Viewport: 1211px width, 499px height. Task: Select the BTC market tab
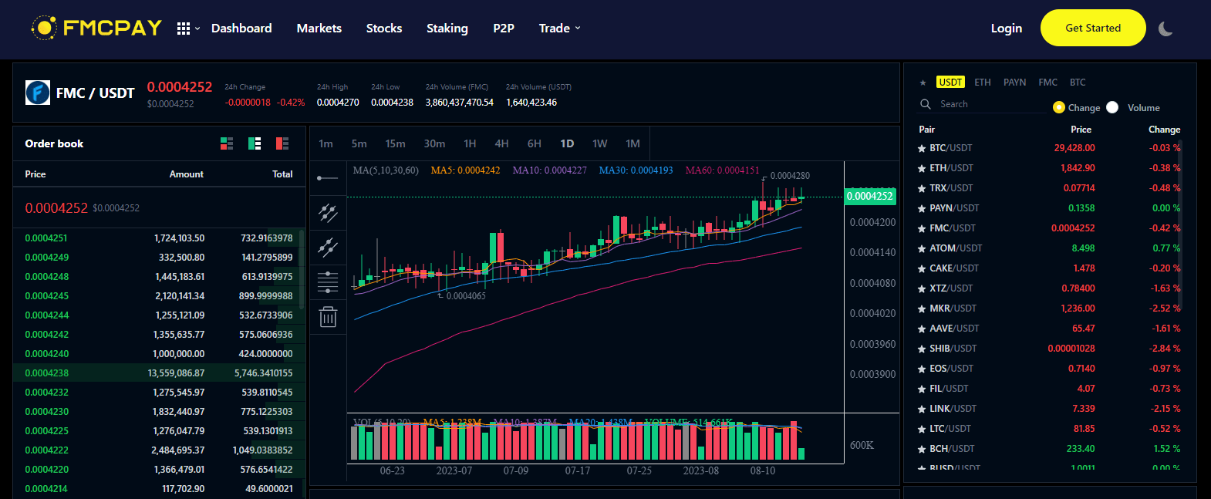tap(1078, 83)
